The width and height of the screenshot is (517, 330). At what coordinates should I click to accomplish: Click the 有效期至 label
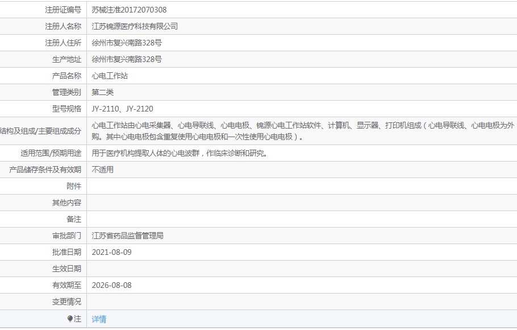[x=66, y=286]
